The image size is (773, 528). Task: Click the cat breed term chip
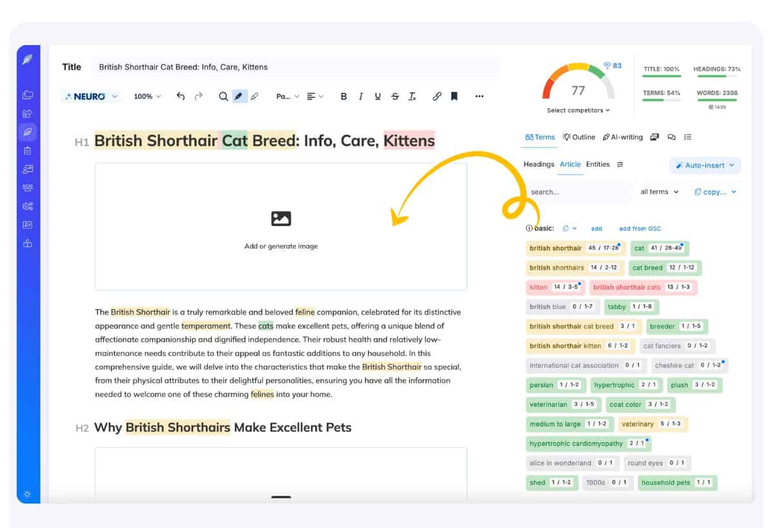[665, 268]
